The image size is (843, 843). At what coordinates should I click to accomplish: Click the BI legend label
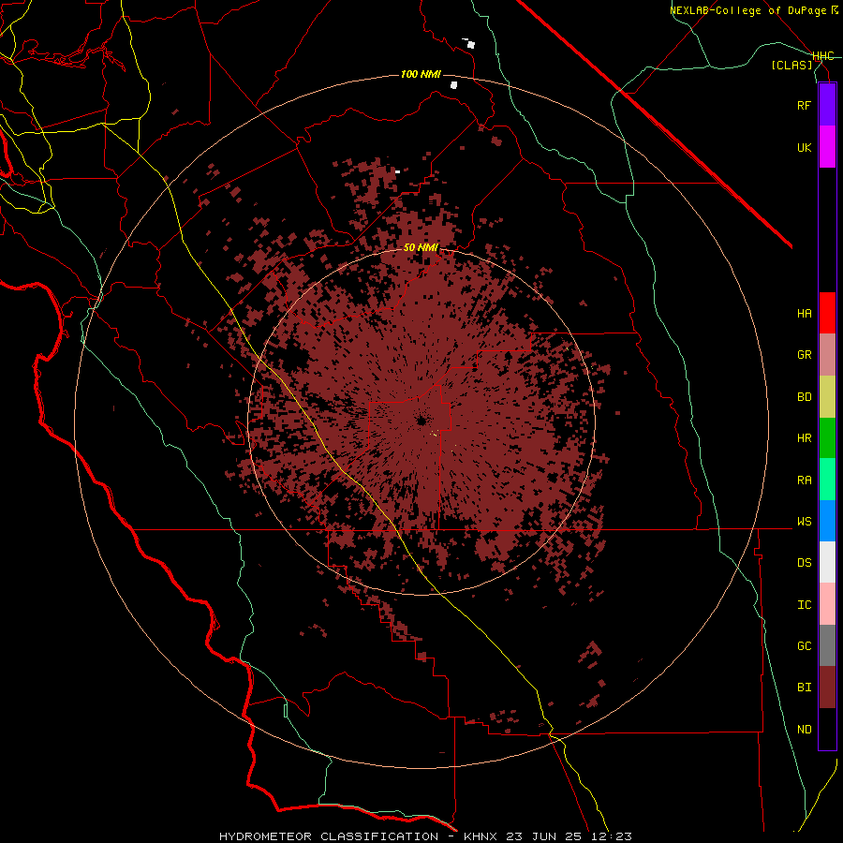(804, 688)
